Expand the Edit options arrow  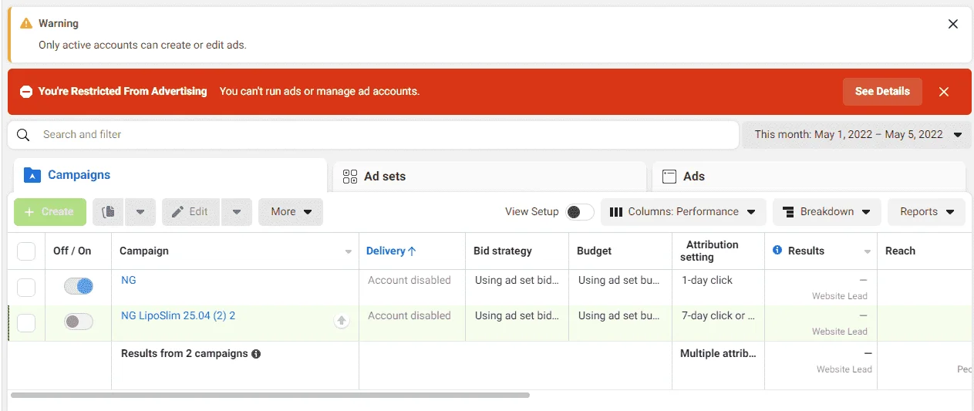(237, 212)
